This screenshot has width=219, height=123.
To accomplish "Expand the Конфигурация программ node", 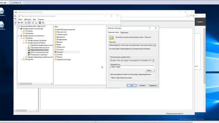I will click(x=24, y=40).
